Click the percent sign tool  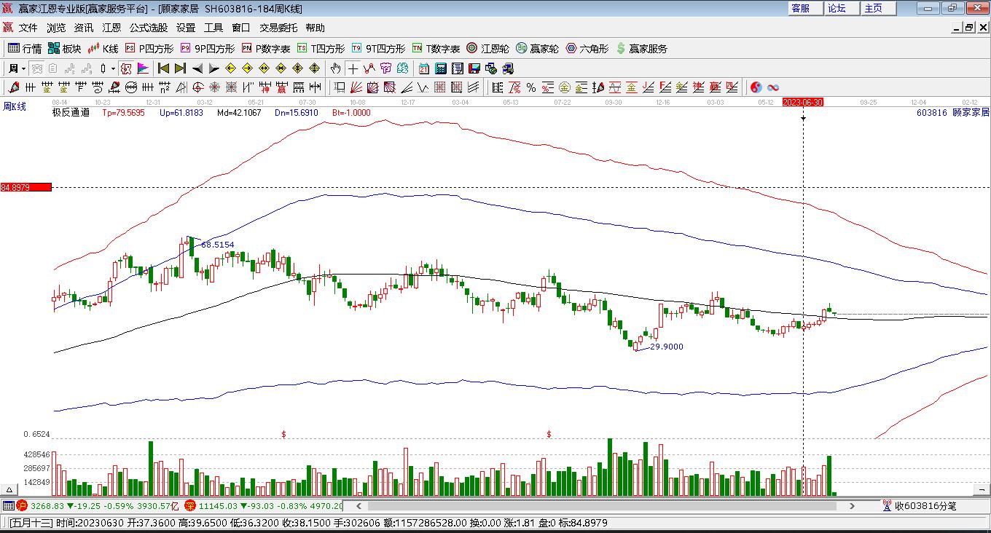coord(531,87)
